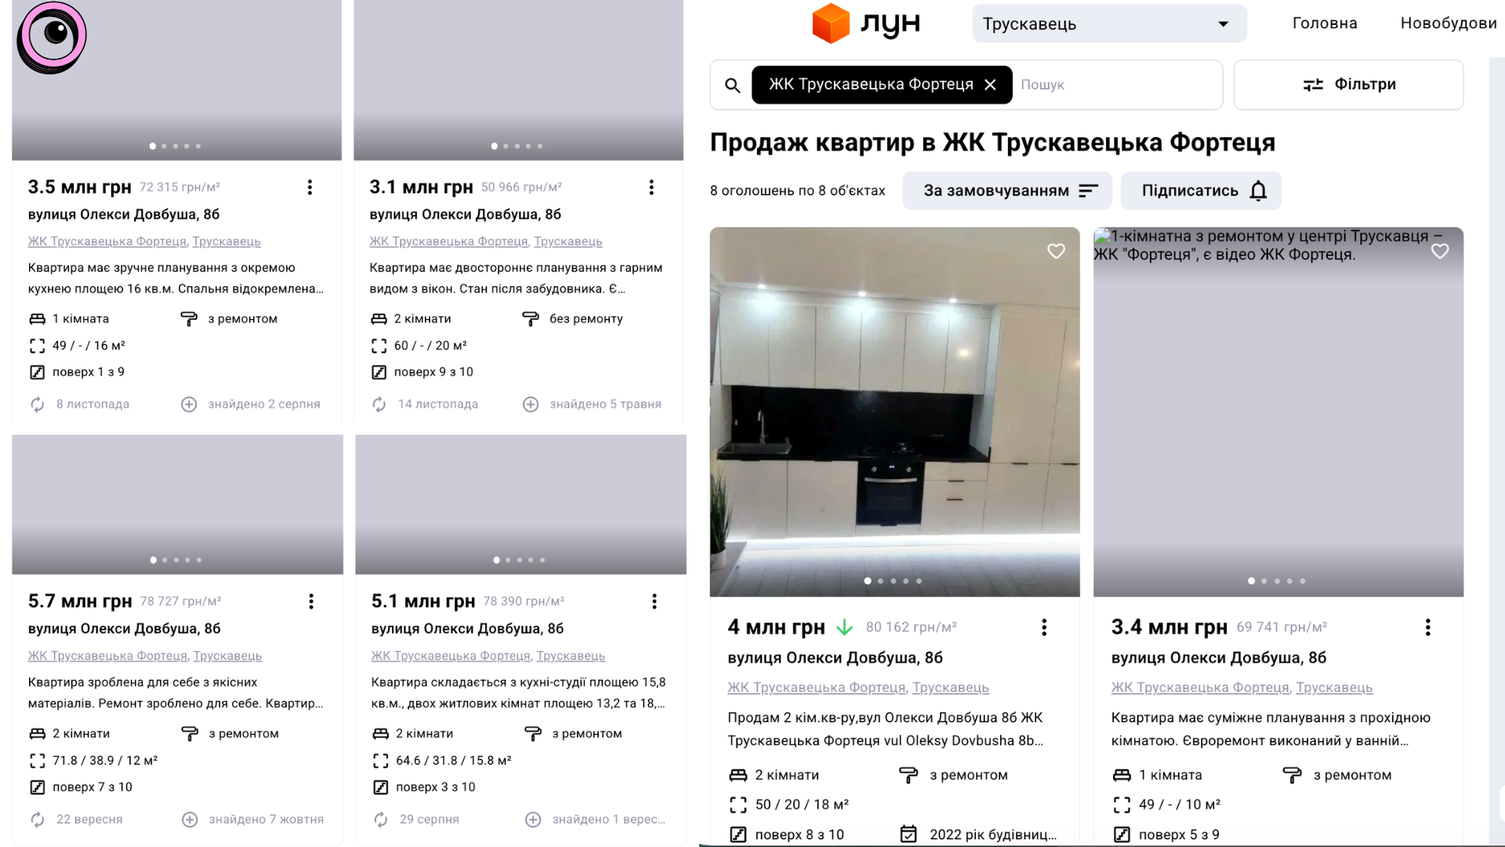Image resolution: width=1505 pixels, height=847 pixels.
Task: Click the bed icon in 3.4 млн грн card
Action: (1122, 776)
